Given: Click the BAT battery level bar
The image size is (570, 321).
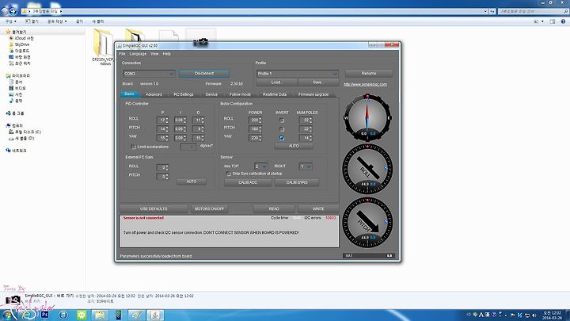Looking at the screenshot, I should (369, 256).
